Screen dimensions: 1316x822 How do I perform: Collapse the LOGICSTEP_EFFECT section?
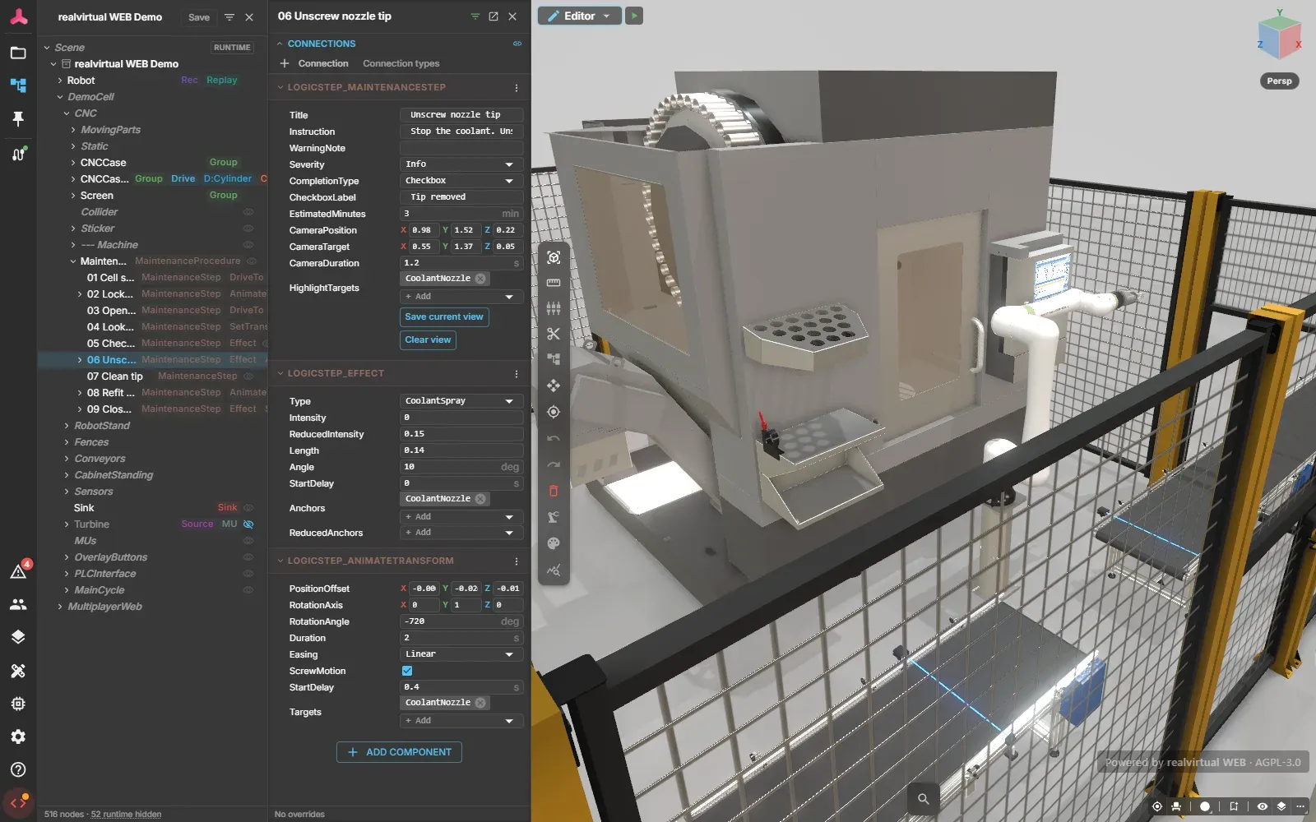[280, 373]
